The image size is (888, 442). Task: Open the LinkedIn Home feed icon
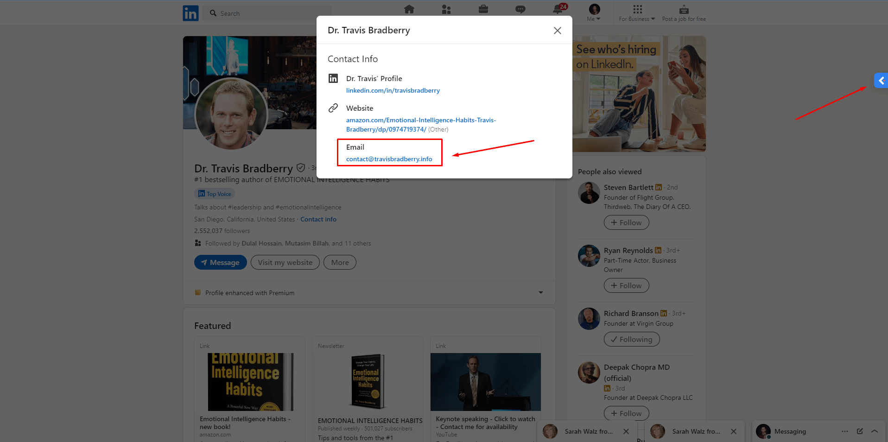409,9
